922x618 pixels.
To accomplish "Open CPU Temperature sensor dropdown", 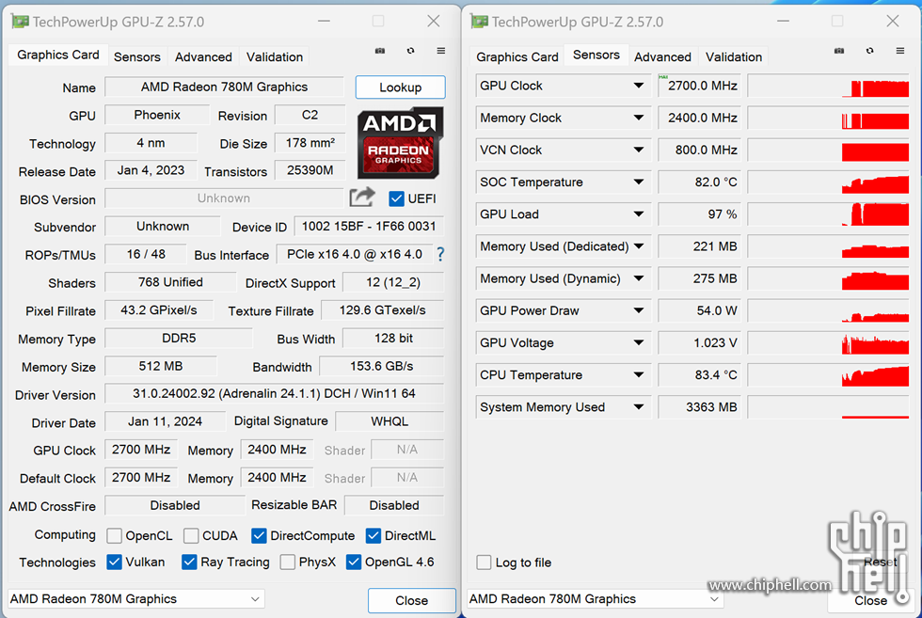I will tap(639, 375).
